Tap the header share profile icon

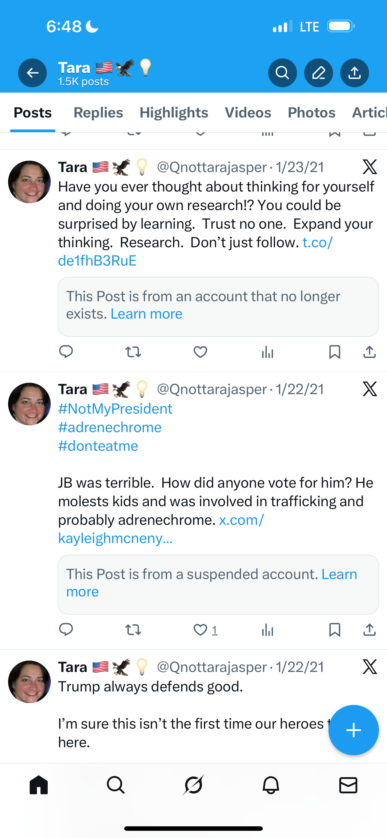(354, 73)
